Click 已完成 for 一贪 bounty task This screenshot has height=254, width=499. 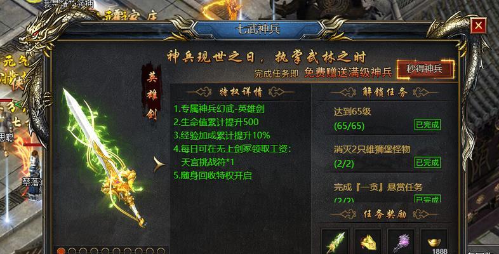427,199
